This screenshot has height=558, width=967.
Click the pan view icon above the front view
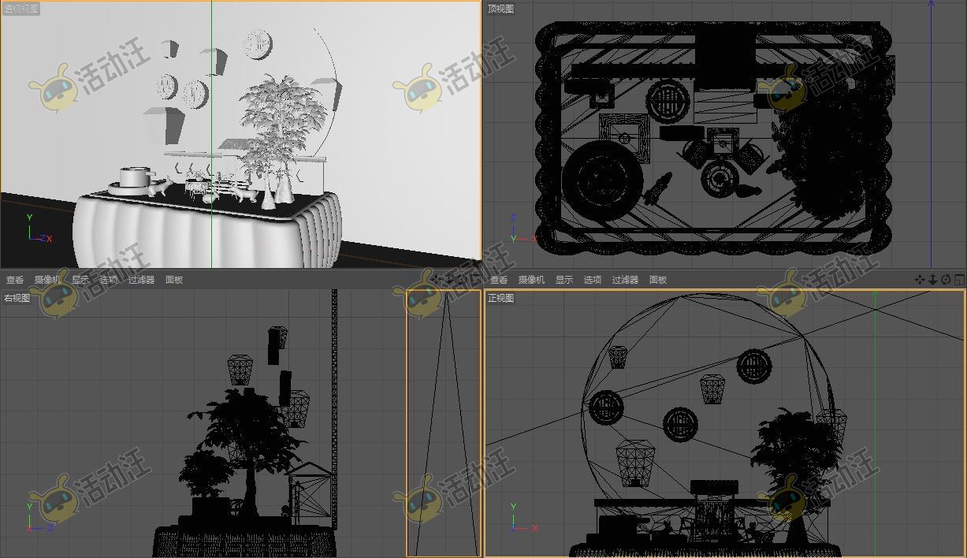[920, 280]
